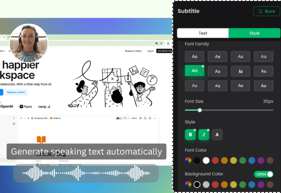The image size is (281, 193).
Task: Select brown Background Color swatch
Action: point(270,185)
